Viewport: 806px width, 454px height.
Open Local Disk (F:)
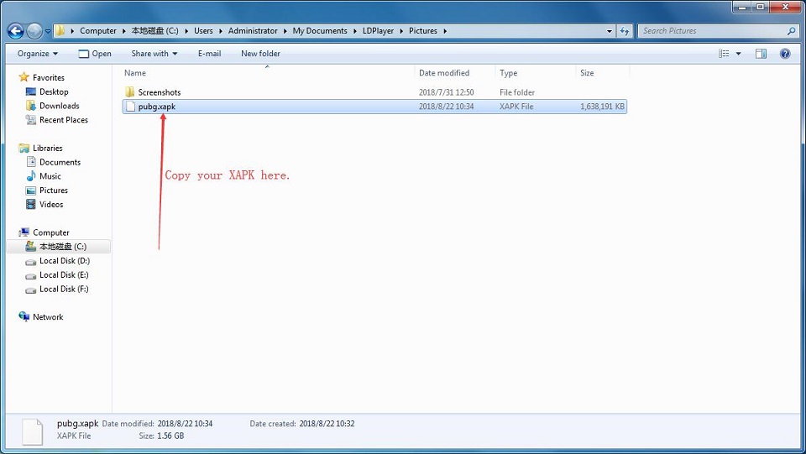pos(65,290)
